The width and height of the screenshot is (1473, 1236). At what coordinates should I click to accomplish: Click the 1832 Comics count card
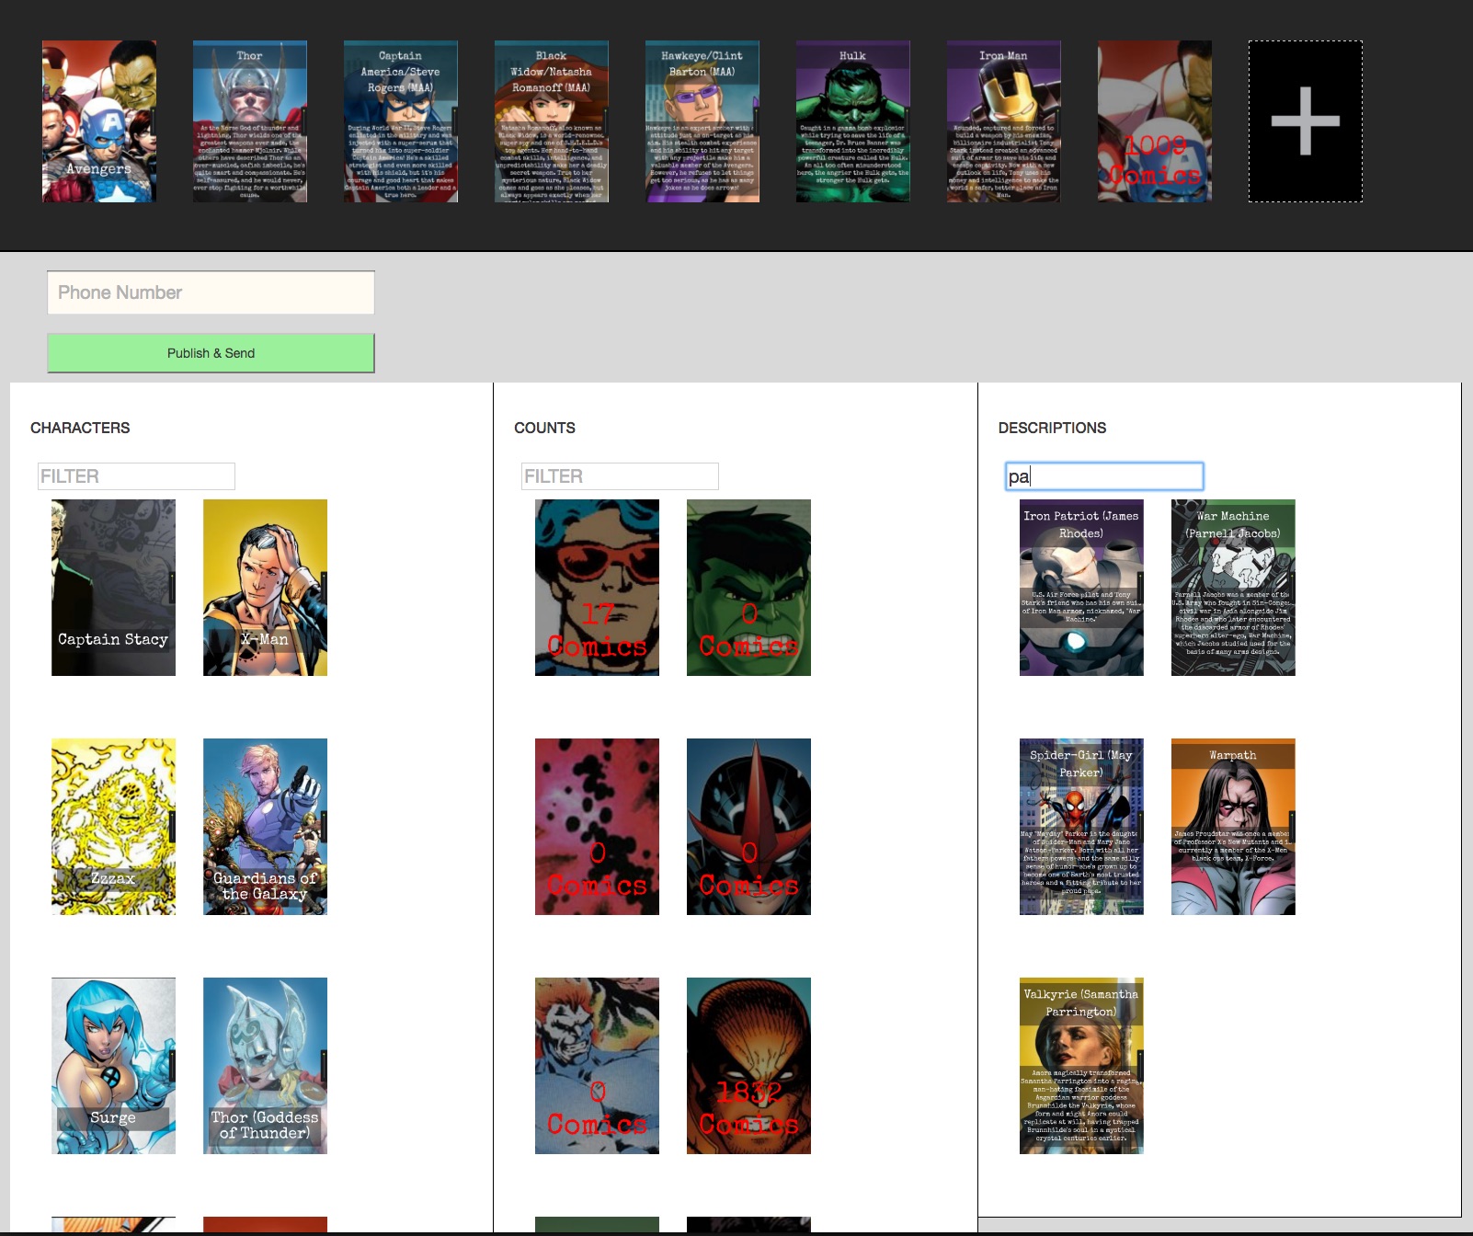pos(748,1066)
